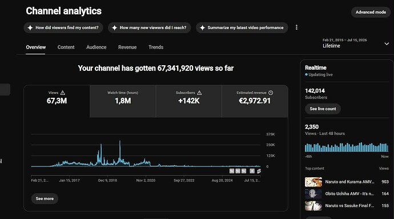
Task: Click the 'Obito Uchiha AMV - It's n...' title
Action: [x=349, y=194]
